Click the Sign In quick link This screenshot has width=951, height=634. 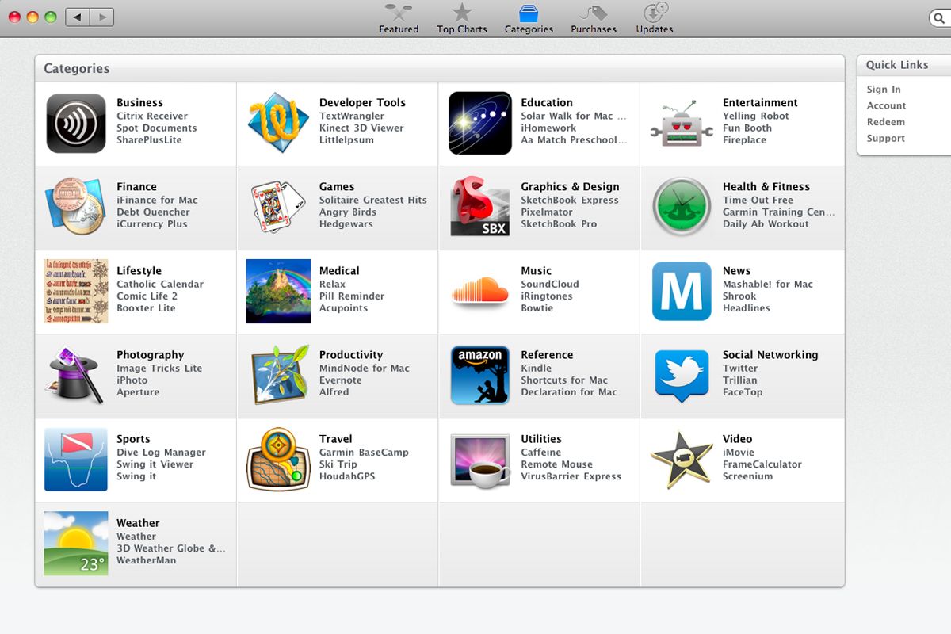[x=884, y=90]
